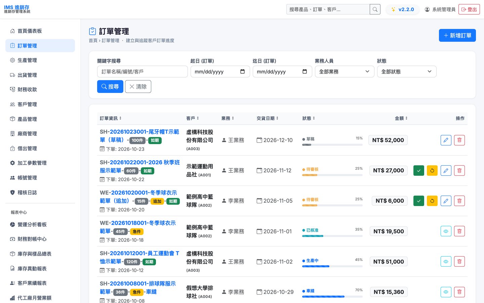Focus the 關鍵字搜尋 keyword input field
This screenshot has height=303, width=484.
coord(143,72)
